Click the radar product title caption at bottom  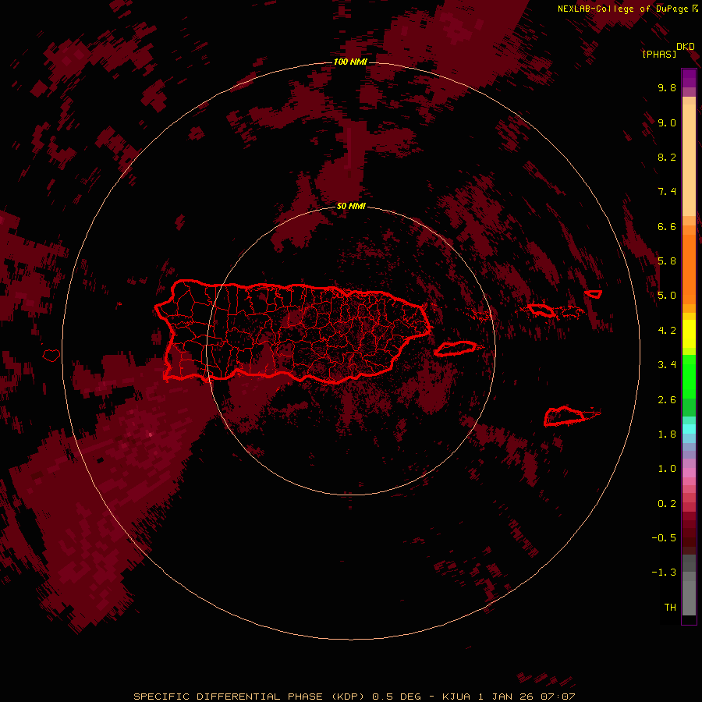click(x=354, y=697)
